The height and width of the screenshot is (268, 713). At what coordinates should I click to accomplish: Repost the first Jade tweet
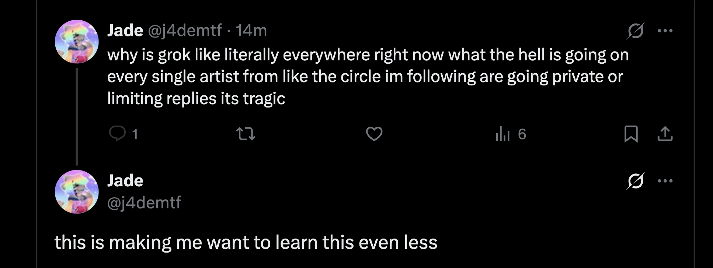pos(246,134)
